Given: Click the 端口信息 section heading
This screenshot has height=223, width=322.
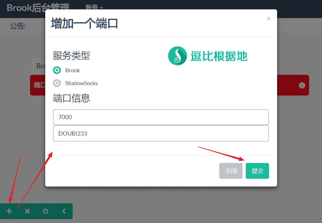Looking at the screenshot, I should (x=71, y=98).
